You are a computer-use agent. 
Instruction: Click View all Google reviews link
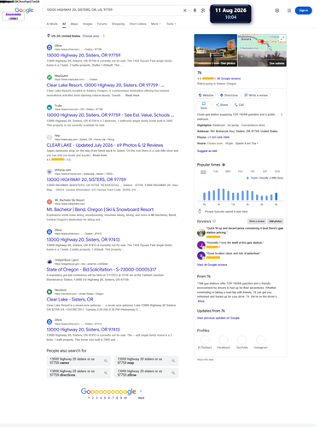(212, 265)
